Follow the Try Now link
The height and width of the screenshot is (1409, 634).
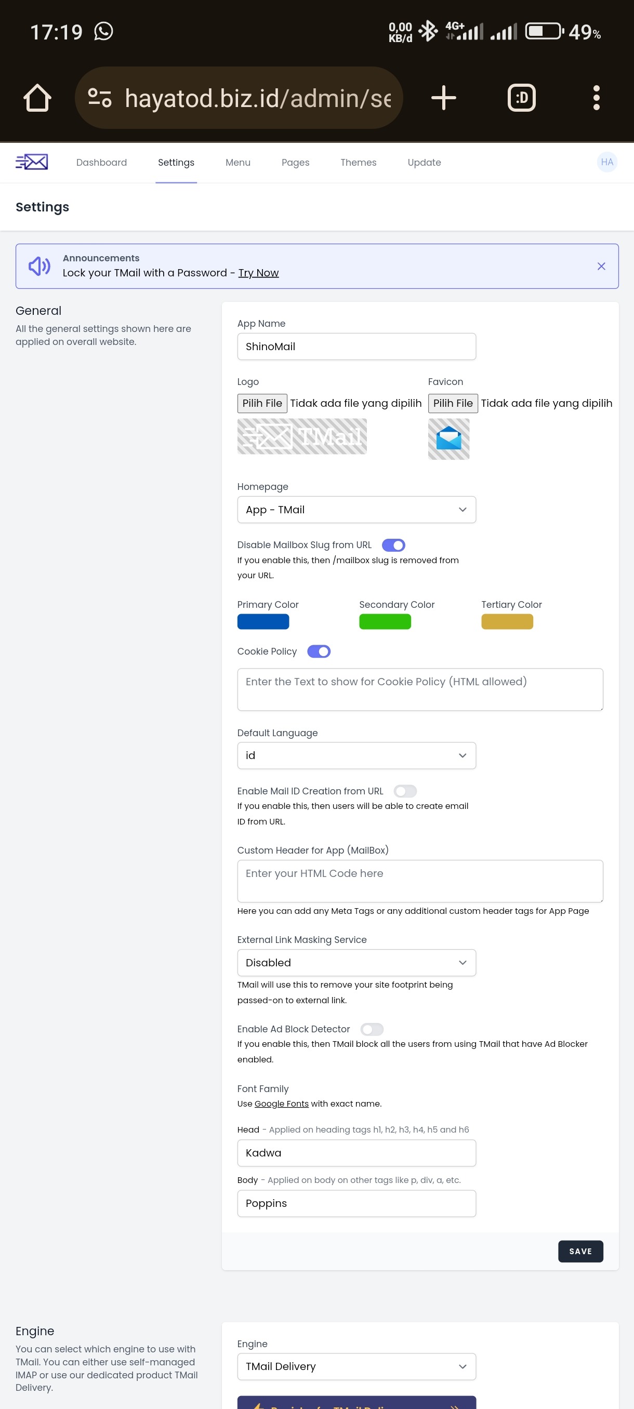[x=258, y=273]
